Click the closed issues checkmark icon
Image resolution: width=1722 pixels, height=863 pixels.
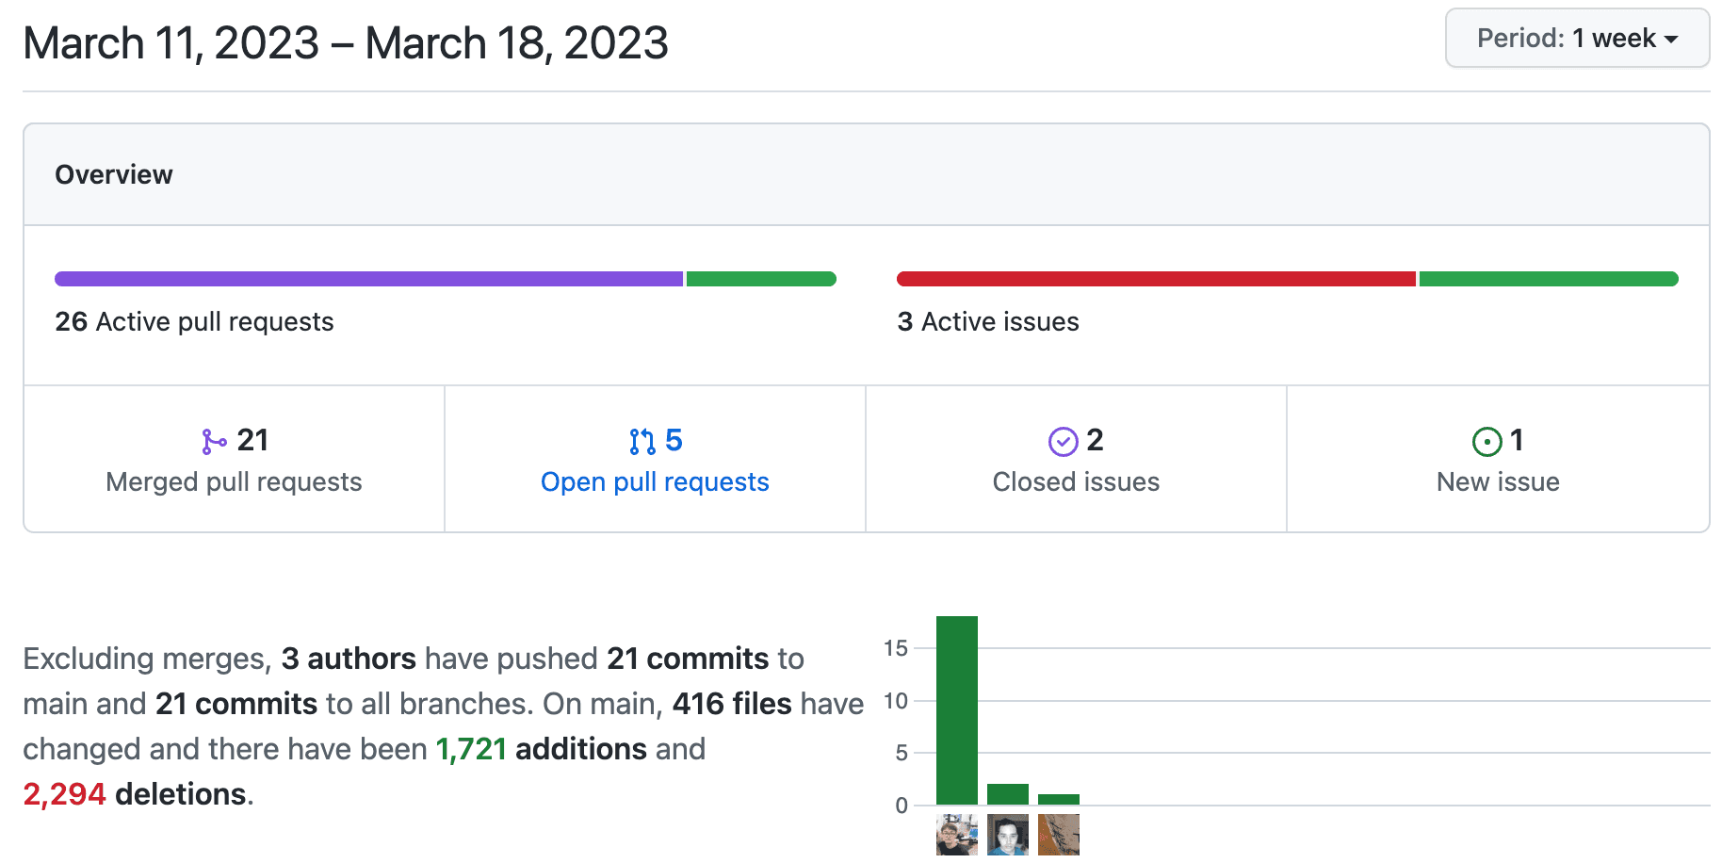(1063, 441)
